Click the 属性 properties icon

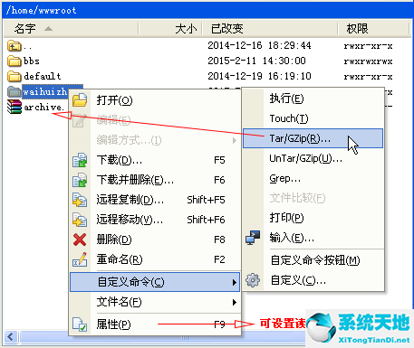pyautogui.click(x=80, y=324)
